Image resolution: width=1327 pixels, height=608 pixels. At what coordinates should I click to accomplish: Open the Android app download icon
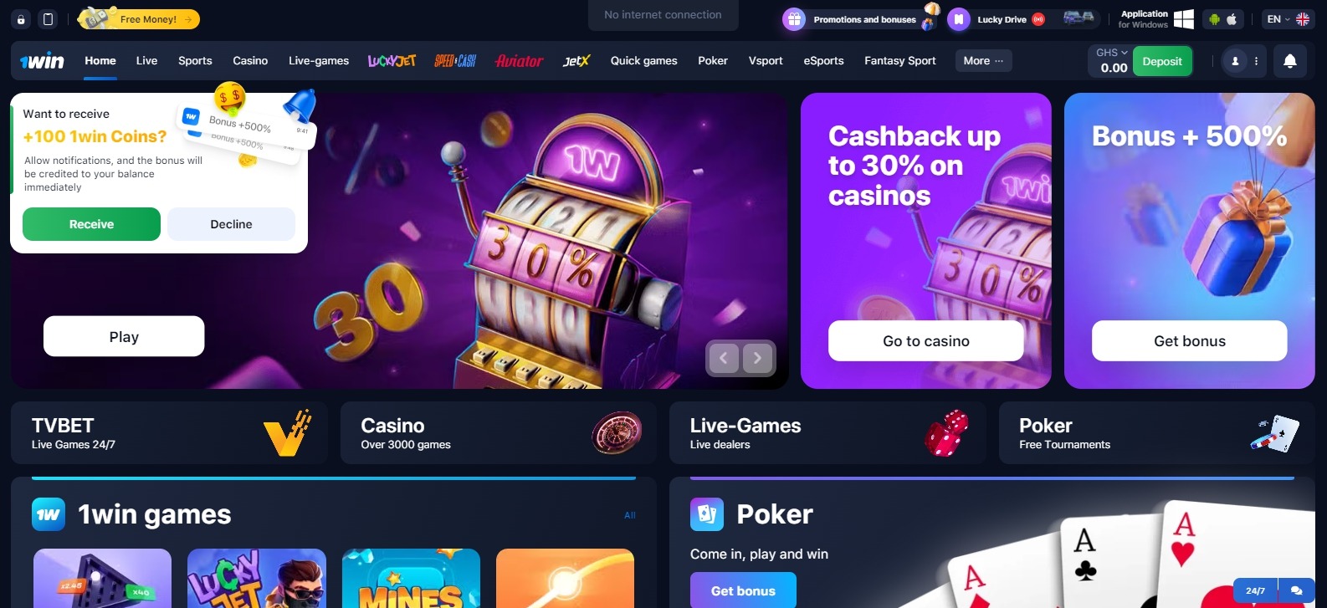[x=1215, y=19]
